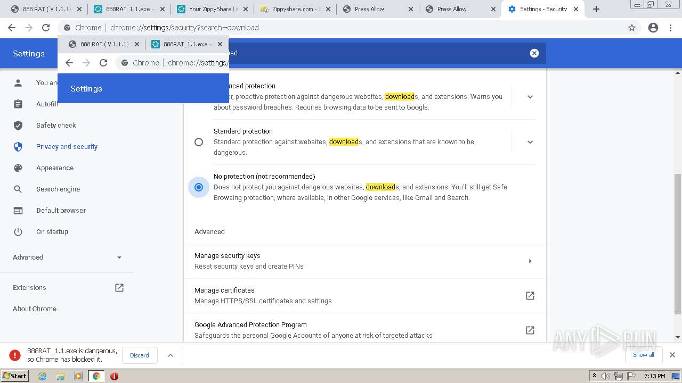Image resolution: width=682 pixels, height=383 pixels.
Task: Open Google Advanced Protection Program external icon
Action: point(530,330)
